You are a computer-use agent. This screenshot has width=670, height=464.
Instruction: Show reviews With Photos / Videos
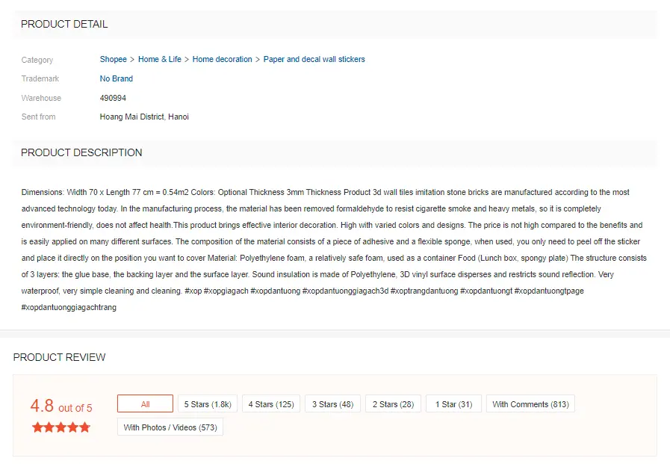point(170,427)
